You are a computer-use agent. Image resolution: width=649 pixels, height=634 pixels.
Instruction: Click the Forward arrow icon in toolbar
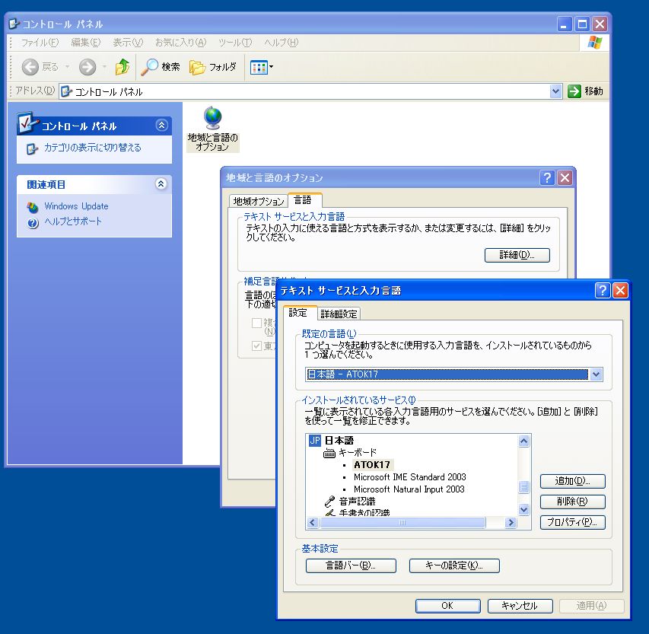[x=87, y=67]
